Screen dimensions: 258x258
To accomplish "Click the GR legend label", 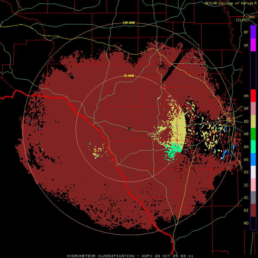I will (246, 109).
